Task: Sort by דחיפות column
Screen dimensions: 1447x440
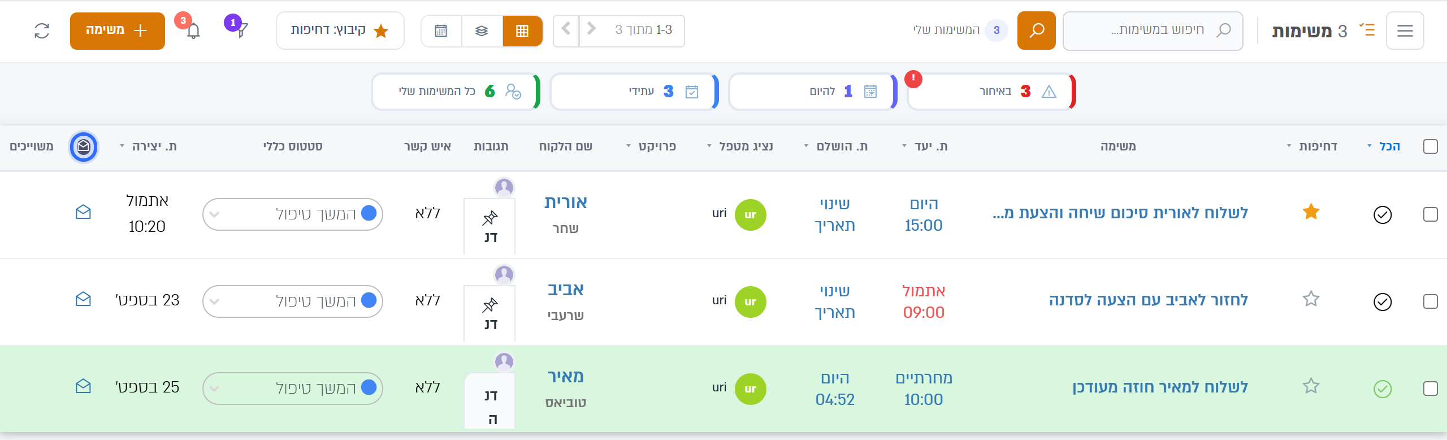Action: (1312, 146)
